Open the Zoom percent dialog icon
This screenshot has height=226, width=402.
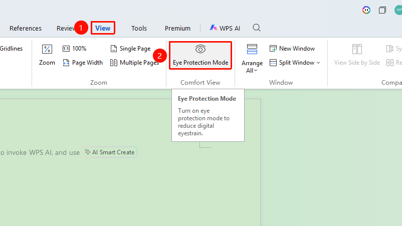coord(47,49)
